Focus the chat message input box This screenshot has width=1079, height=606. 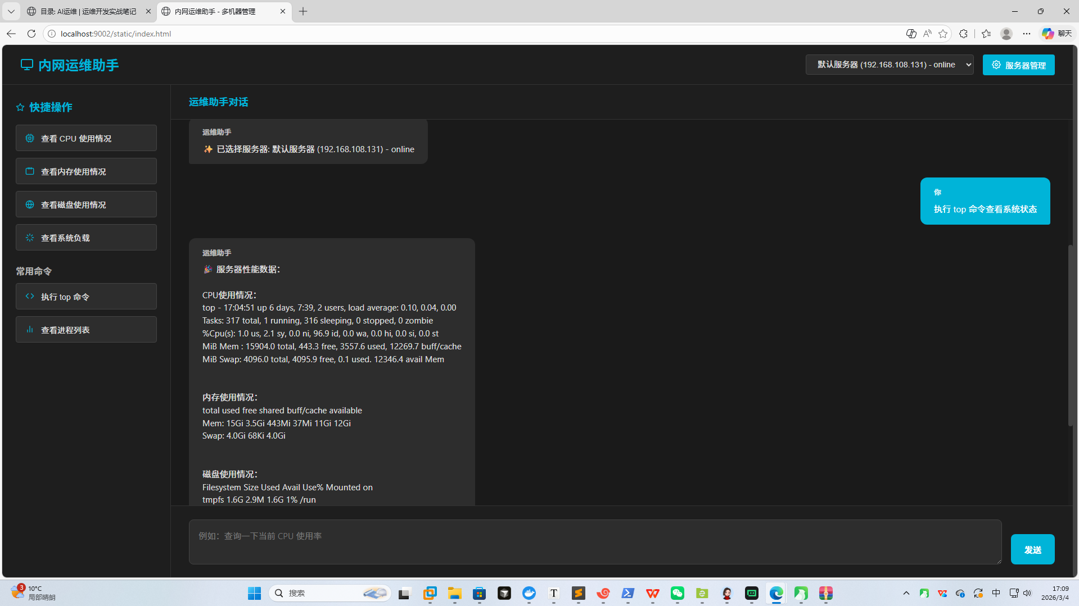pyautogui.click(x=595, y=542)
